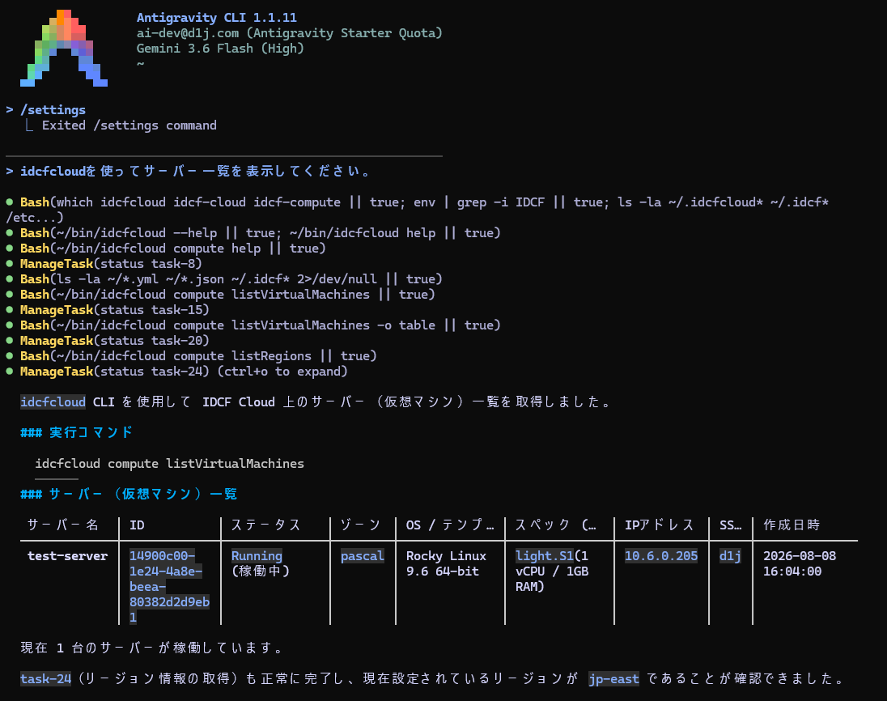This screenshot has height=701, width=887.
Task: Click the 'OS / テンプ…' column header
Action: (450, 525)
